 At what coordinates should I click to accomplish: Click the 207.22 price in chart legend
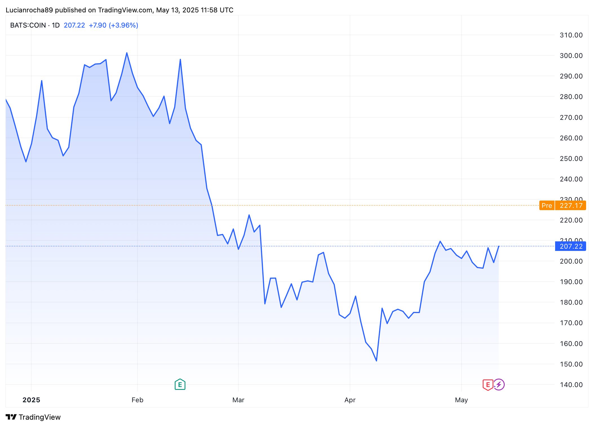tap(74, 25)
